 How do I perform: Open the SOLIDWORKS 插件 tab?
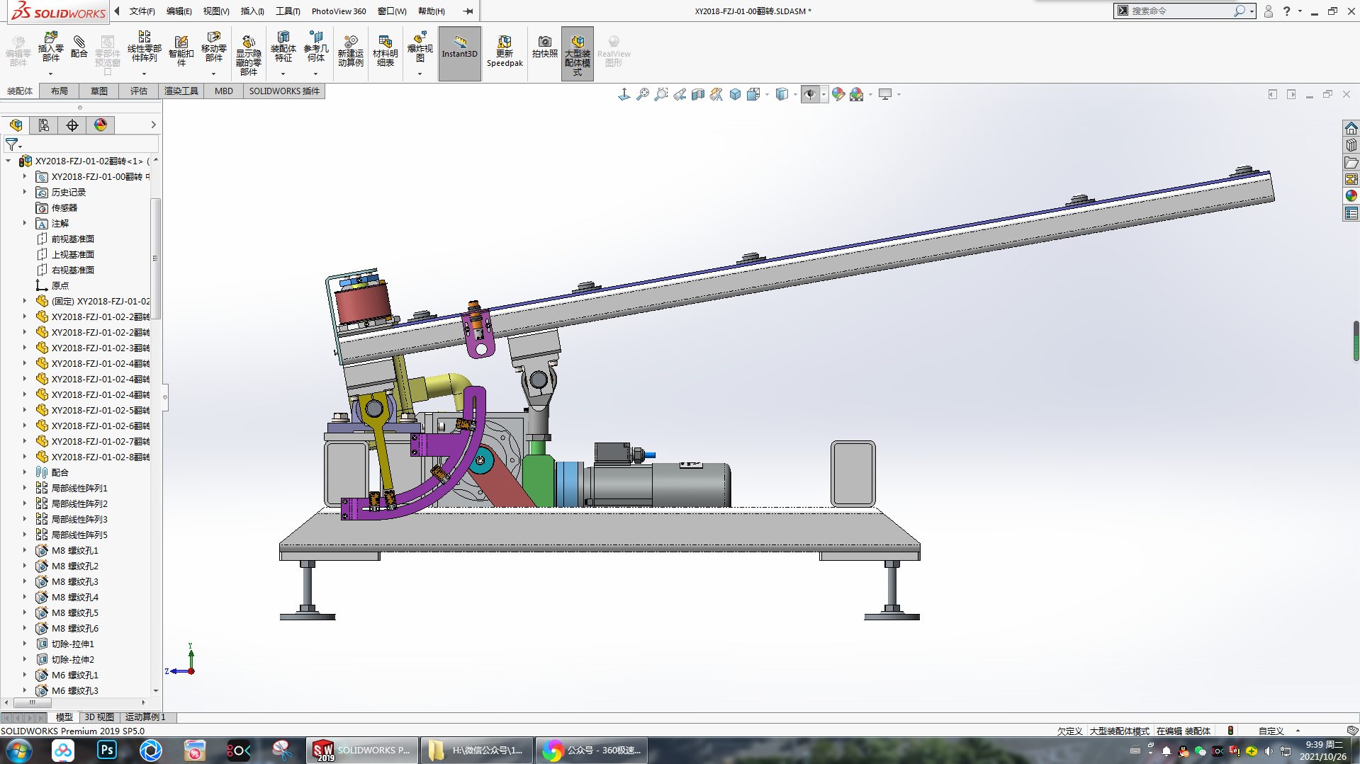(x=284, y=91)
